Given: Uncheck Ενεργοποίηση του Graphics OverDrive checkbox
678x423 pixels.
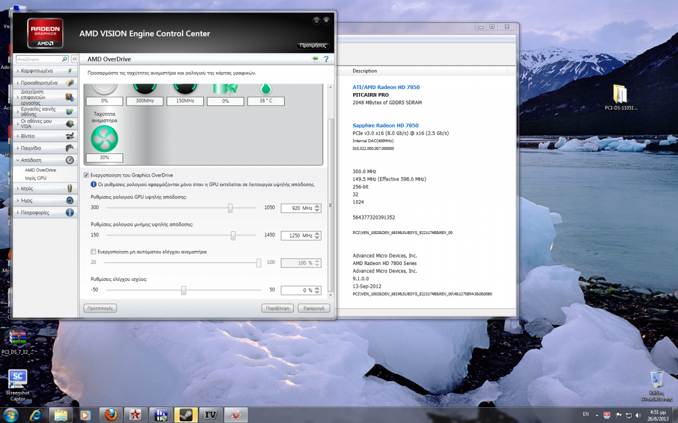Looking at the screenshot, I should click(x=86, y=175).
